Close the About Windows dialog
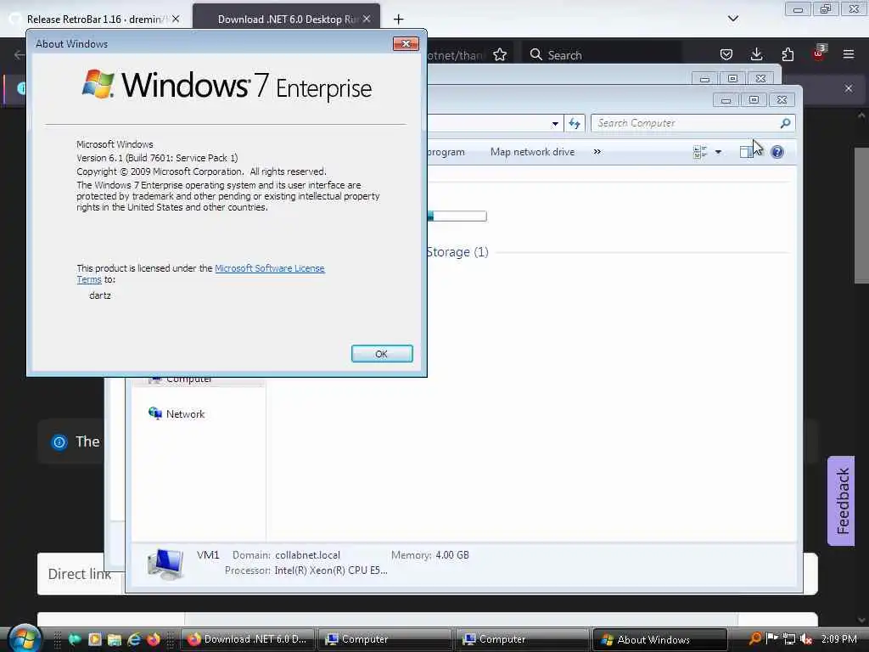869x652 pixels. (x=406, y=44)
